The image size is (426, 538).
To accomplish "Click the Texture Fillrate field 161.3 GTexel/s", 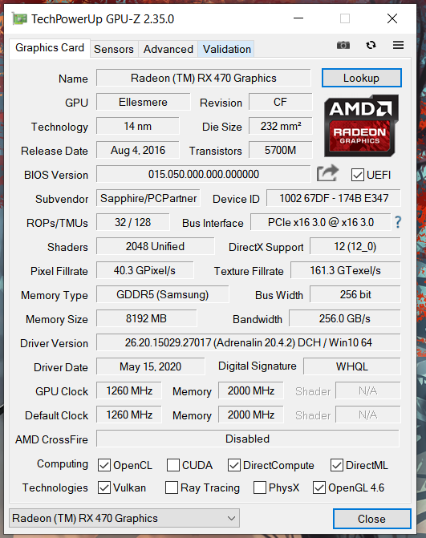I will pyautogui.click(x=346, y=270).
